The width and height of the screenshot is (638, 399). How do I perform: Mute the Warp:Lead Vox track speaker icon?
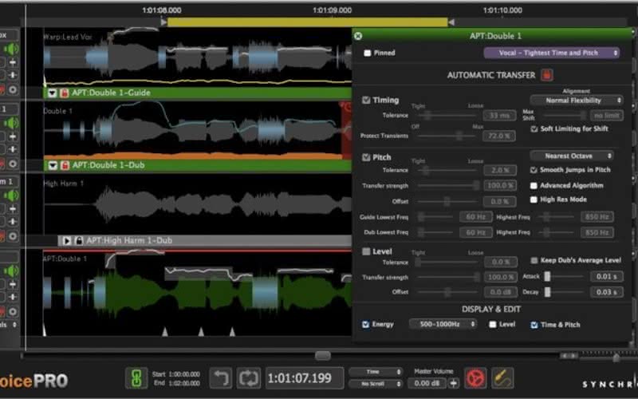pos(11,49)
